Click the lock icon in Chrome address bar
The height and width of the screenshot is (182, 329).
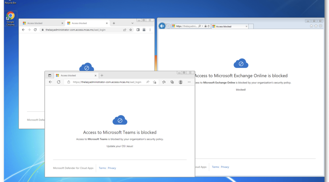pos(42,30)
